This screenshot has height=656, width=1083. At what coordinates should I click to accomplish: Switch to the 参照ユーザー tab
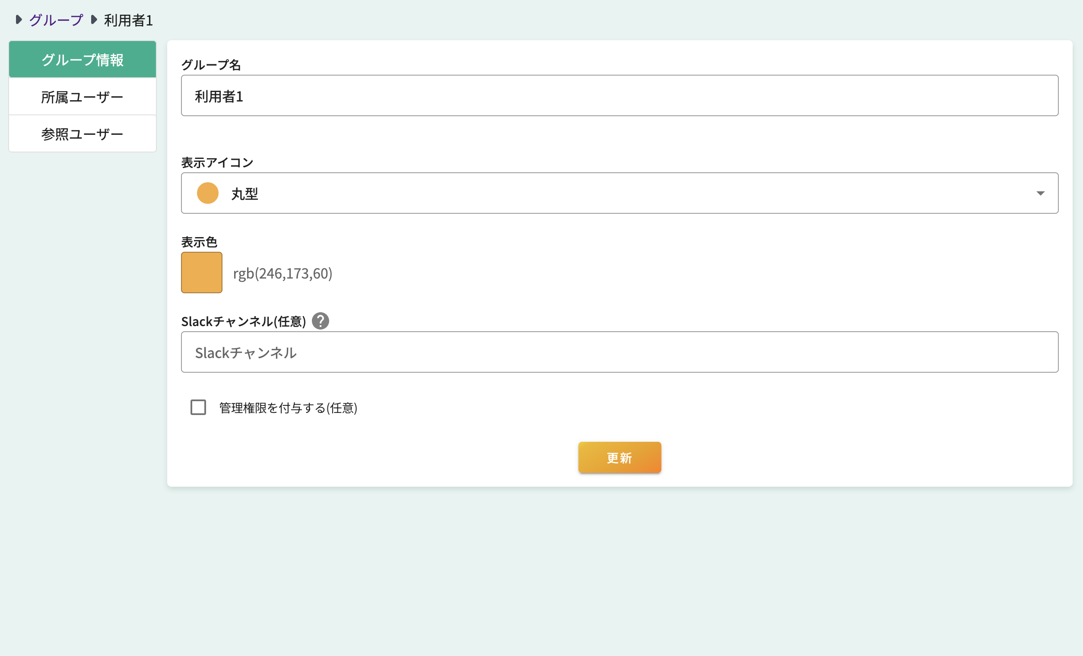pyautogui.click(x=82, y=133)
